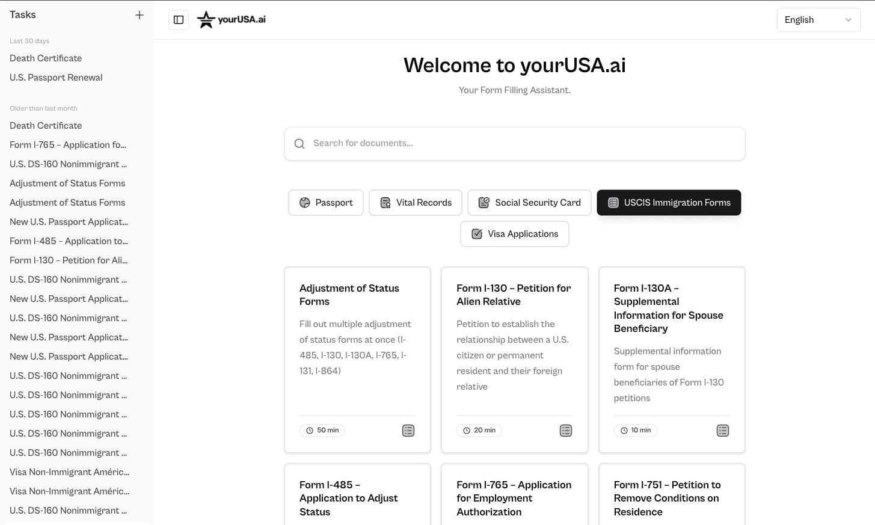Click the 10 min duration badge
This screenshot has width=875, height=525.
tap(636, 431)
